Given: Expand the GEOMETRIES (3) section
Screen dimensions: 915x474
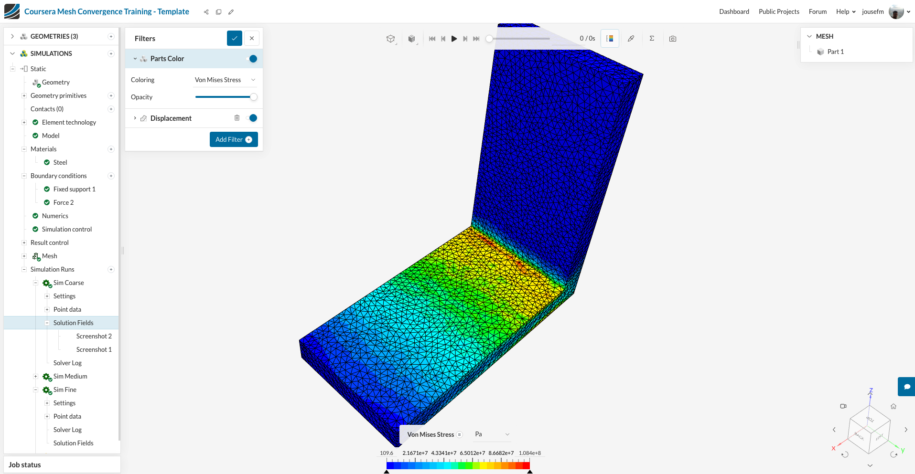Looking at the screenshot, I should 12,36.
